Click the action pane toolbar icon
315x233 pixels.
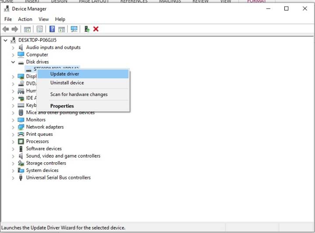point(62,29)
